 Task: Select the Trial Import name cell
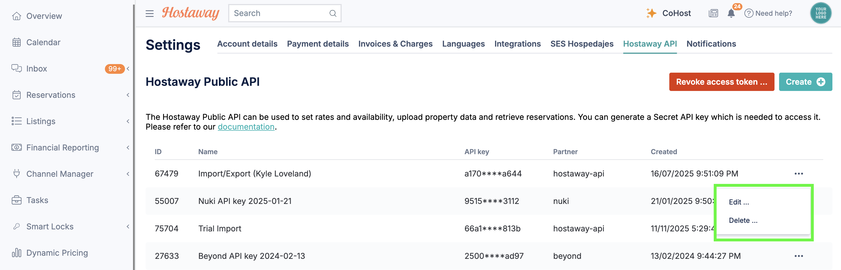(219, 228)
